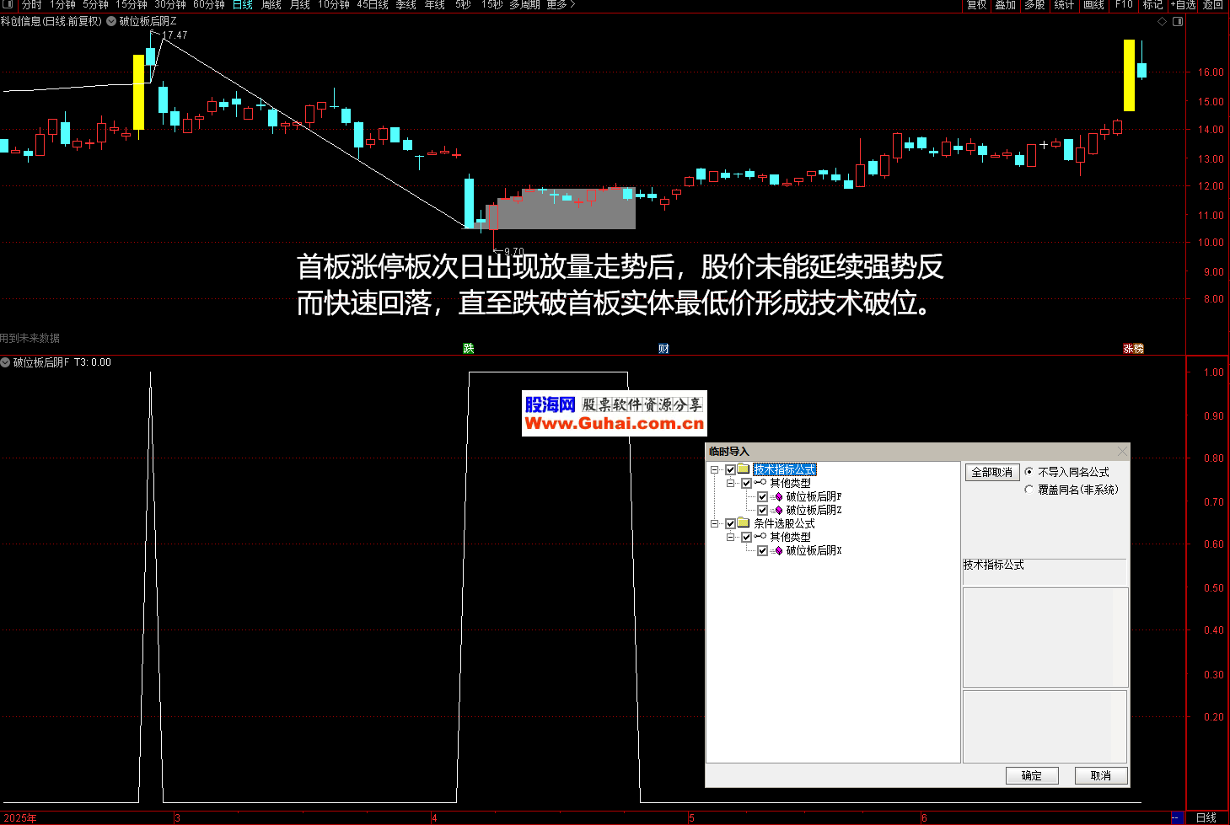Switch to the 15分钟 period tab
Screen dimensions: 1230x825
click(x=132, y=4)
